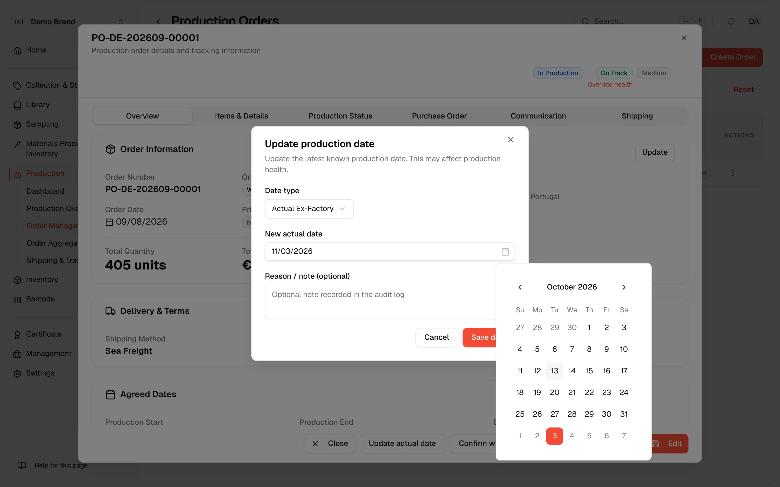This screenshot has width=780, height=487.
Task: Click the Library sidebar icon
Action: (x=17, y=105)
